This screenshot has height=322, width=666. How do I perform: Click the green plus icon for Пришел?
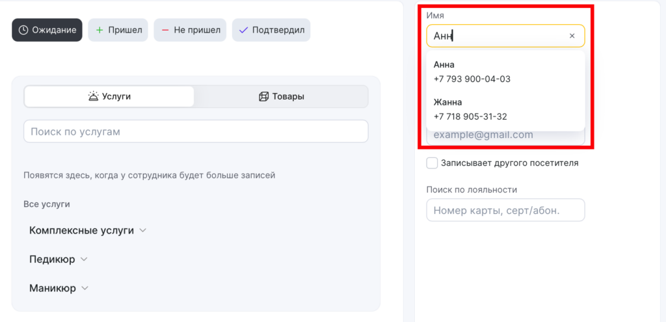point(100,30)
